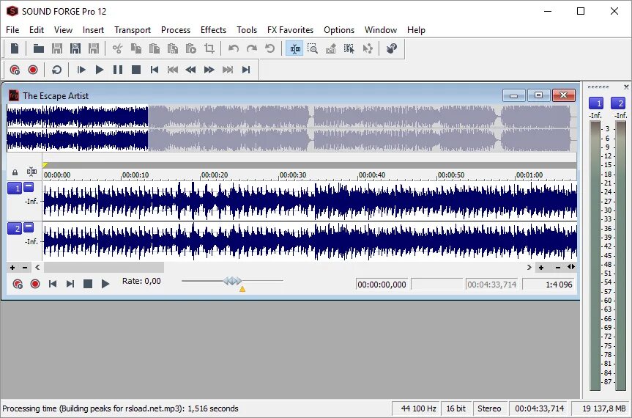
Task: Copy the selection using the toolbar icon
Action: (135, 48)
